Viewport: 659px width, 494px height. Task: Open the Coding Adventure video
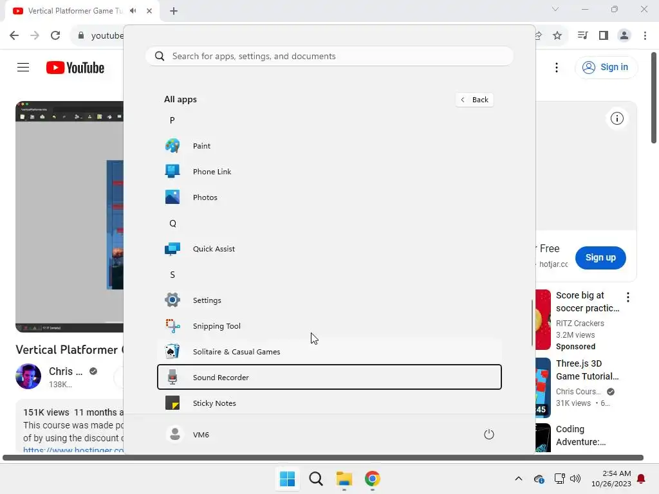(581, 435)
